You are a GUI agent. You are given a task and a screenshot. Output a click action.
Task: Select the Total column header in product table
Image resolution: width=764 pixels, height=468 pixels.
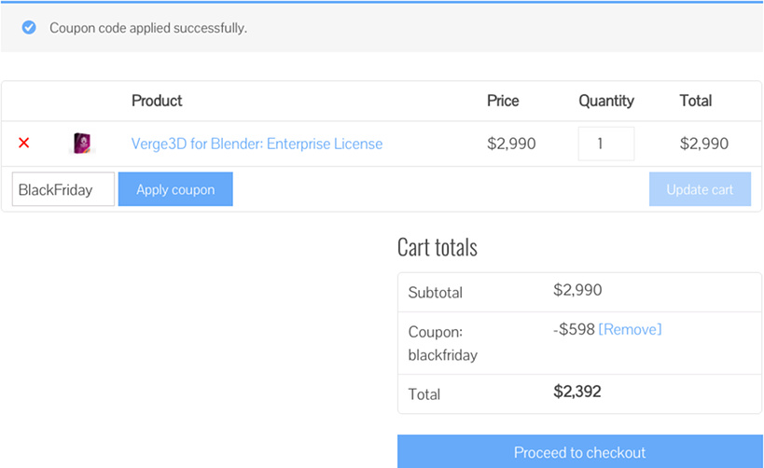pos(696,101)
